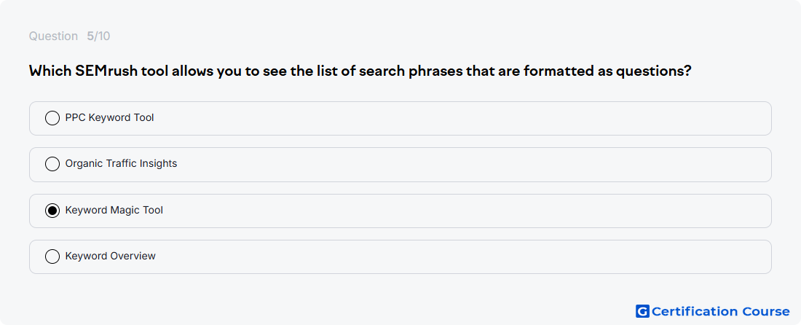This screenshot has height=325, width=801.
Task: Click the blue G Certification Course logo icon
Action: pyautogui.click(x=642, y=311)
